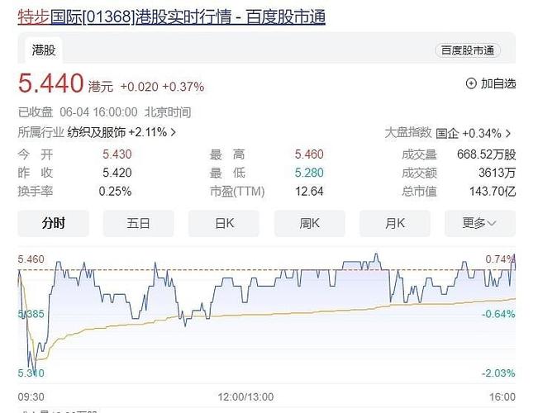Expand the chevron after 国企 +0.34%
The width and height of the screenshot is (538, 413).
[x=508, y=133]
